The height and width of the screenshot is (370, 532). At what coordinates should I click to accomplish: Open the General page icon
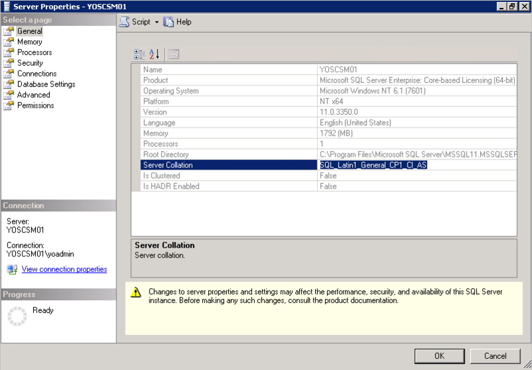(x=9, y=31)
